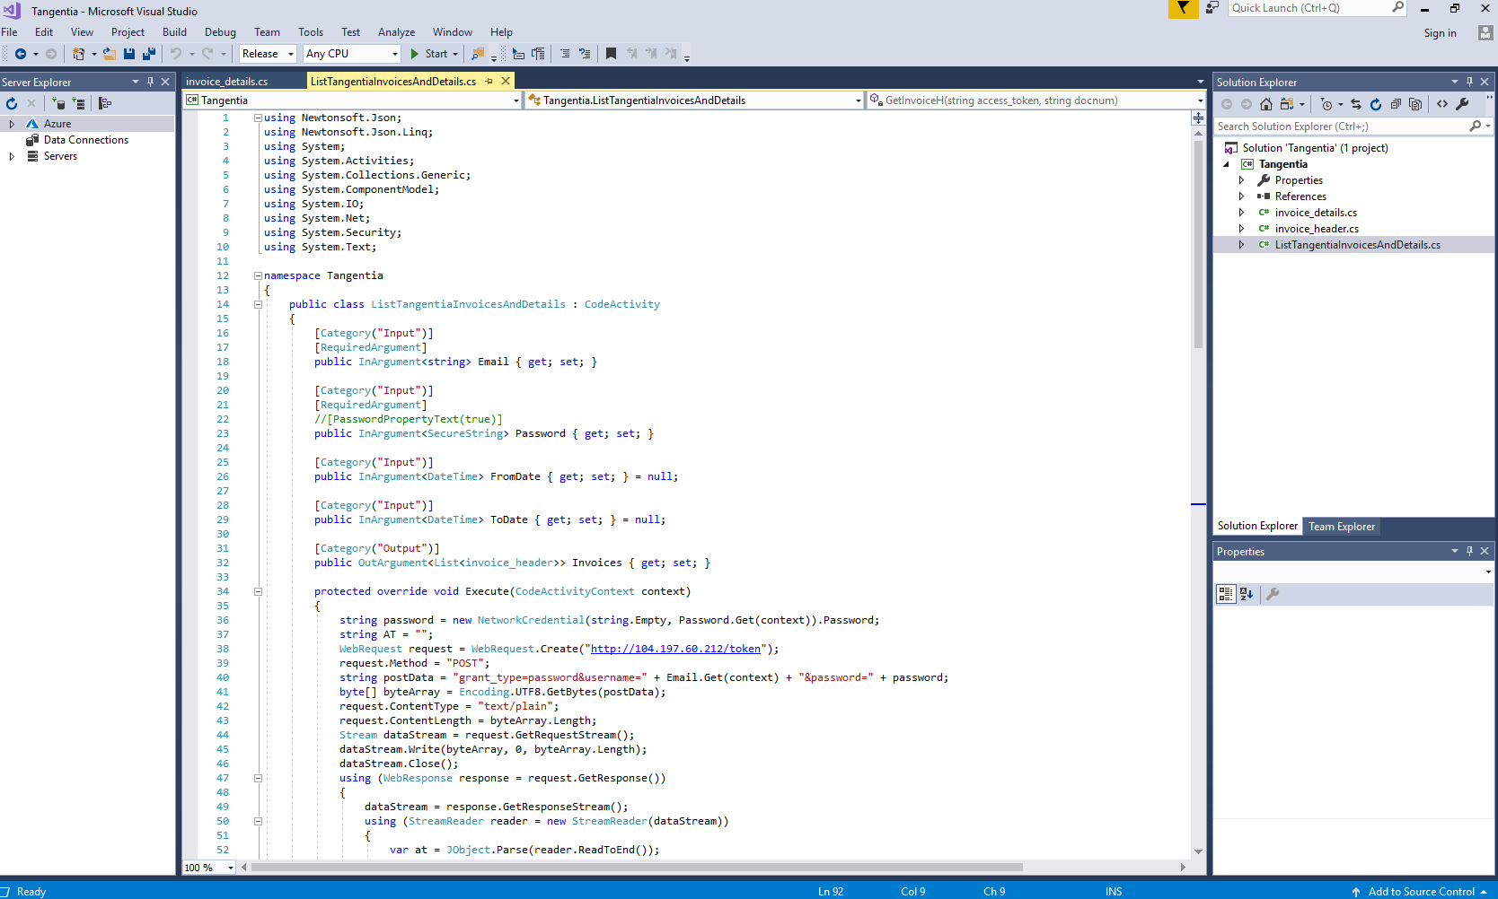Viewport: 1498px width, 899px height.
Task: Expand the References node in Solution Explorer
Action: pyautogui.click(x=1242, y=196)
